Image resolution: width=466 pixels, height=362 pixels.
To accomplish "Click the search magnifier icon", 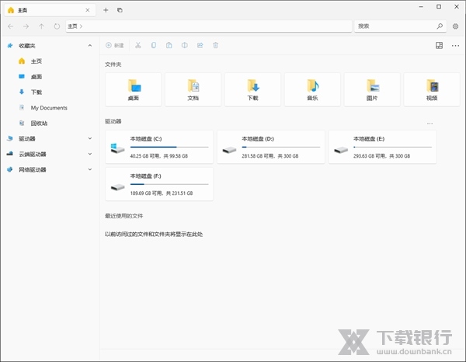I will 440,26.
